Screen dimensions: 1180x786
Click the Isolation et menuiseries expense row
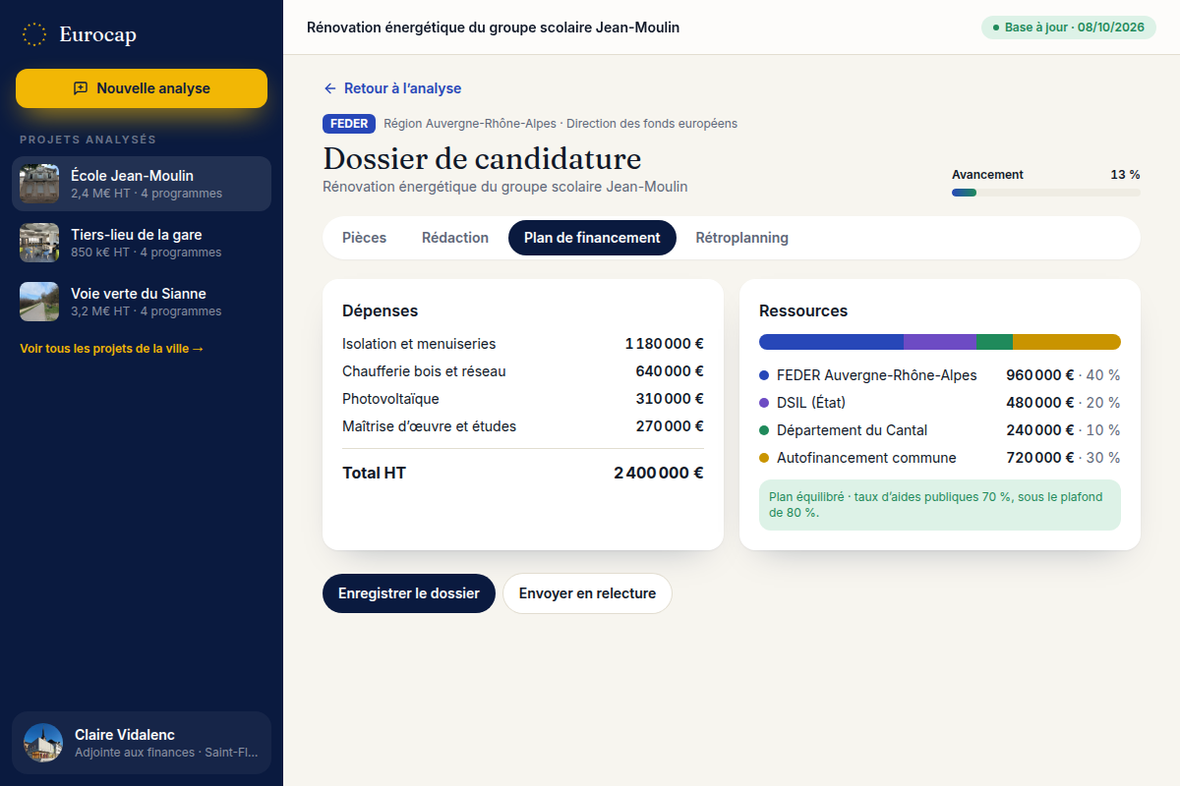(x=523, y=344)
